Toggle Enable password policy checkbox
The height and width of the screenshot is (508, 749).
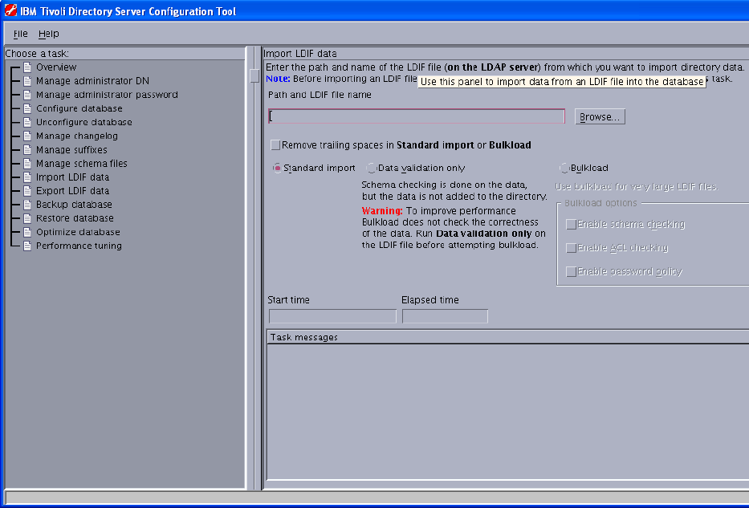[571, 272]
